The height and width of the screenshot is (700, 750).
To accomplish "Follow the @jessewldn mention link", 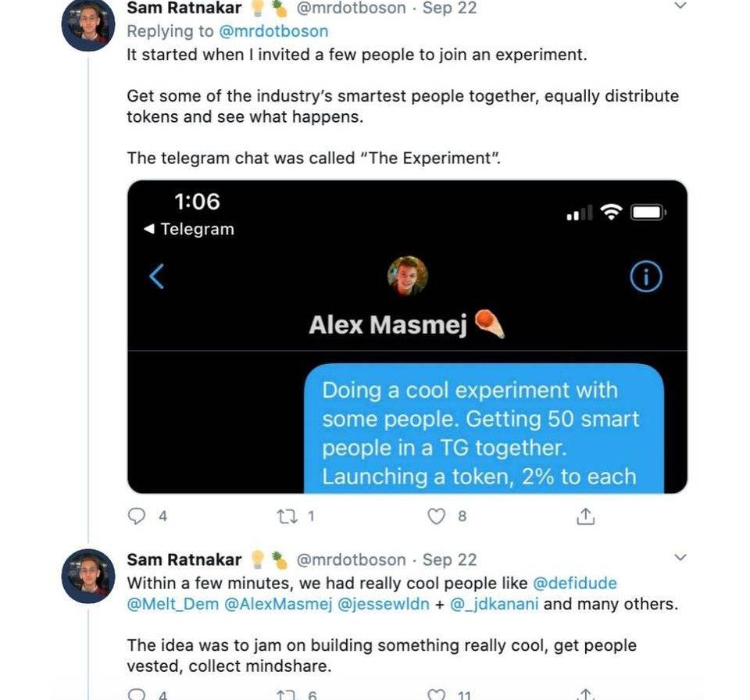I will pyautogui.click(x=383, y=604).
